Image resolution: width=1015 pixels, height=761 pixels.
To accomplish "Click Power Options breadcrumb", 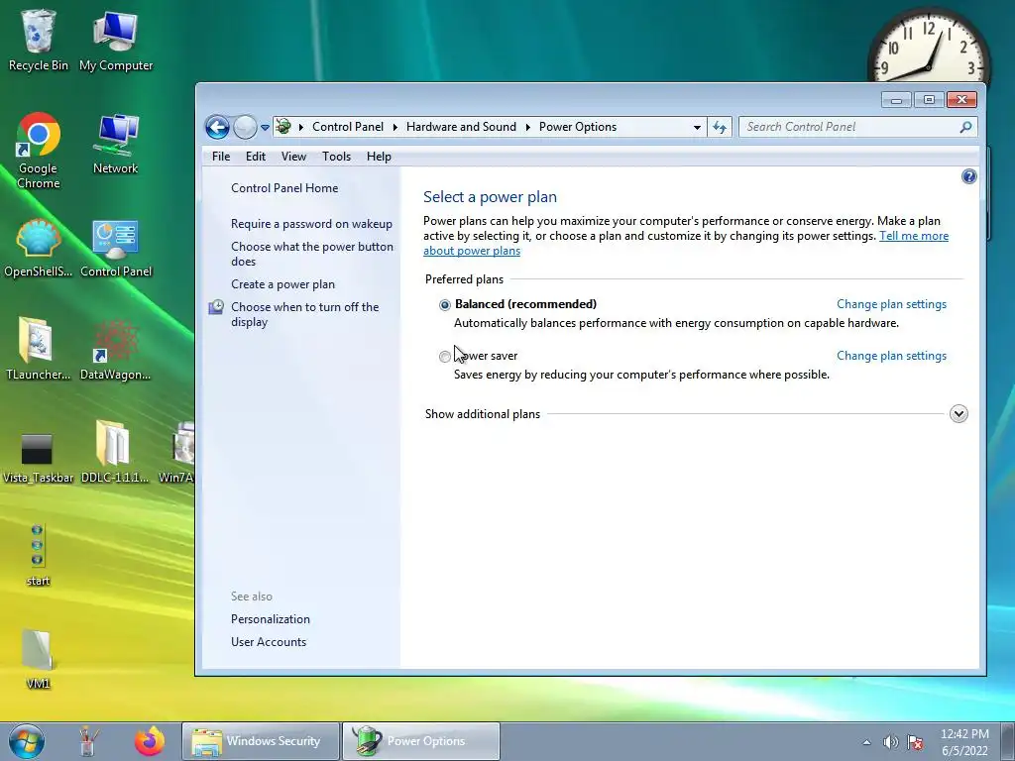I will point(578,127).
